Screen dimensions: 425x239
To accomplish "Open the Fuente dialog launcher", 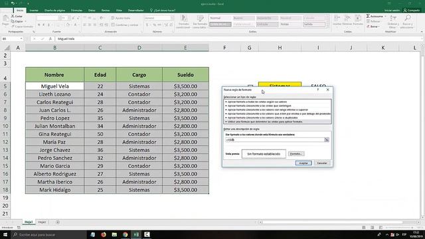I will 80,32.
